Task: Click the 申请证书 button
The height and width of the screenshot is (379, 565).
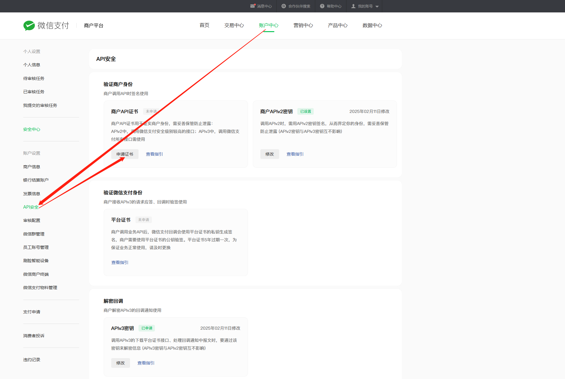Action: (125, 154)
